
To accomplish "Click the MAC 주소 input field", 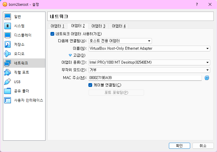I will click(x=145, y=78).
